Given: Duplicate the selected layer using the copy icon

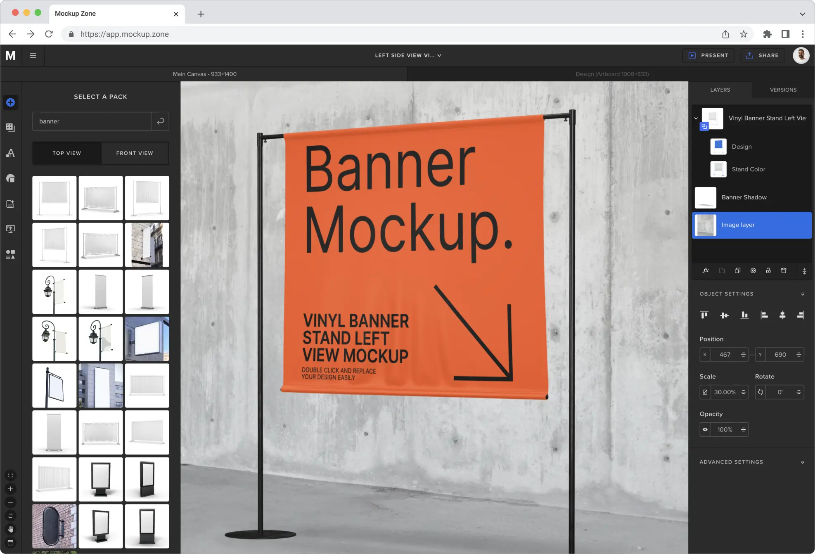Looking at the screenshot, I should [x=738, y=271].
